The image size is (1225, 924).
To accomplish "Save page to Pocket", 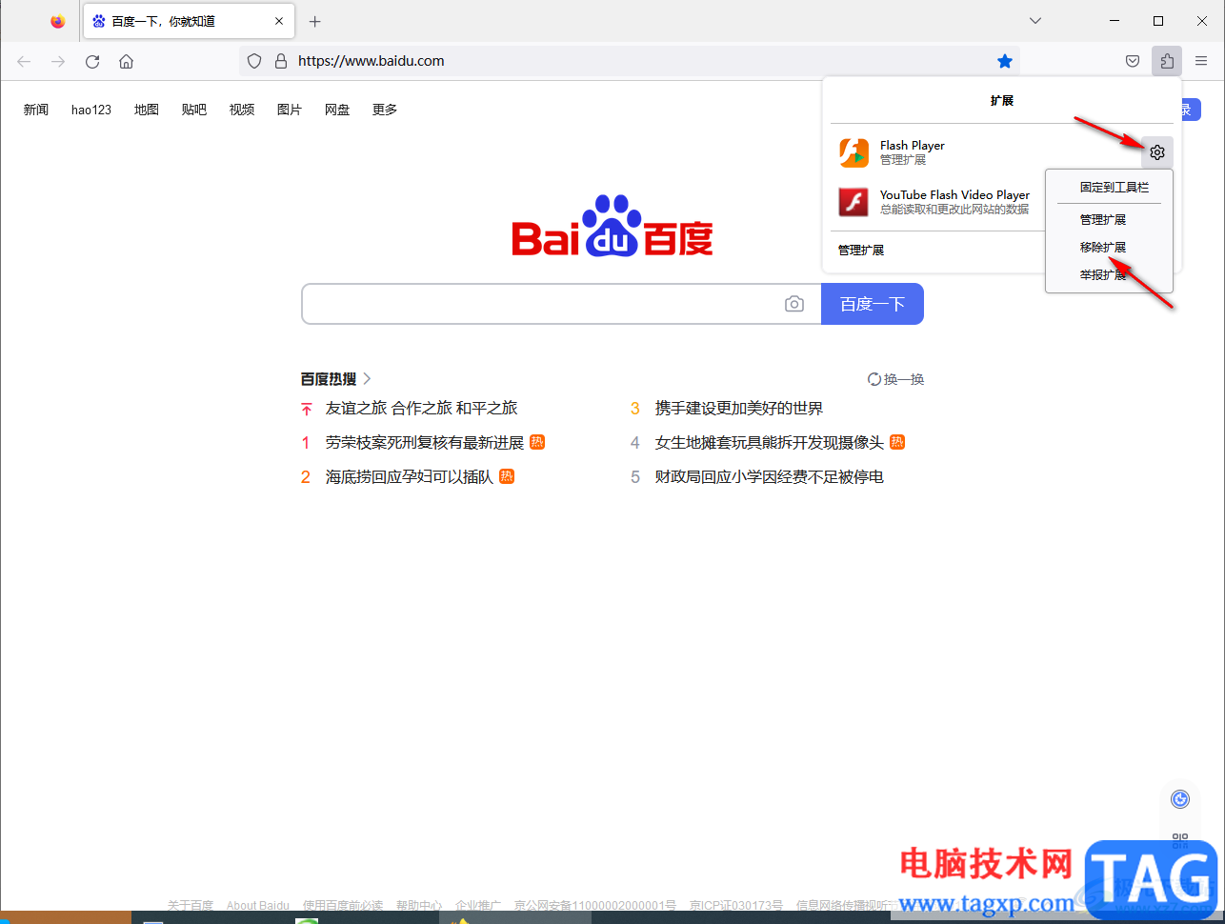I will tap(1133, 61).
